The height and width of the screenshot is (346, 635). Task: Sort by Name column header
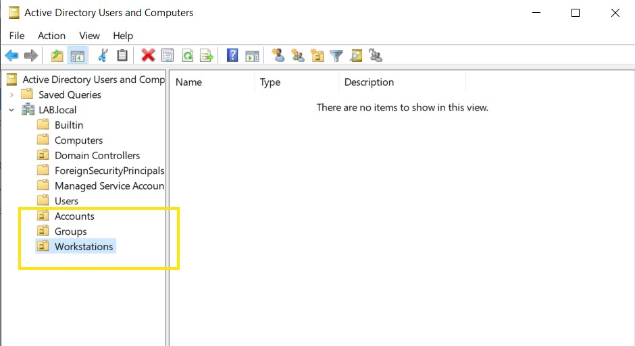pos(213,82)
